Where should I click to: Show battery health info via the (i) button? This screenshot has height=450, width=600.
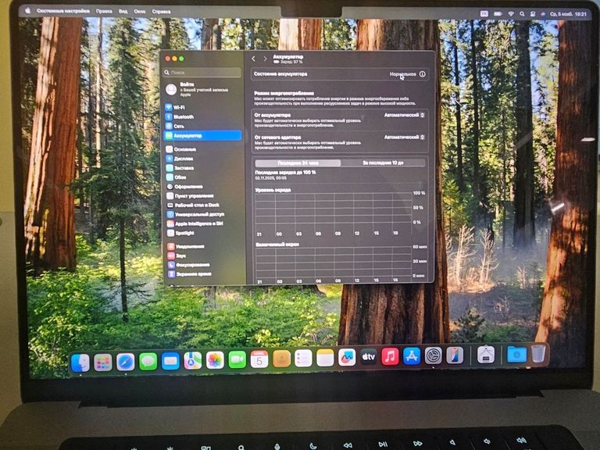pos(422,74)
